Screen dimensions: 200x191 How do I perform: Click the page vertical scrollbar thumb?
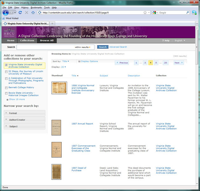pos(197,47)
